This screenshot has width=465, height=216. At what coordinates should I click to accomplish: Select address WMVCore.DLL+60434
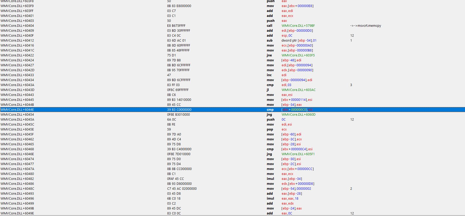tap(17, 80)
